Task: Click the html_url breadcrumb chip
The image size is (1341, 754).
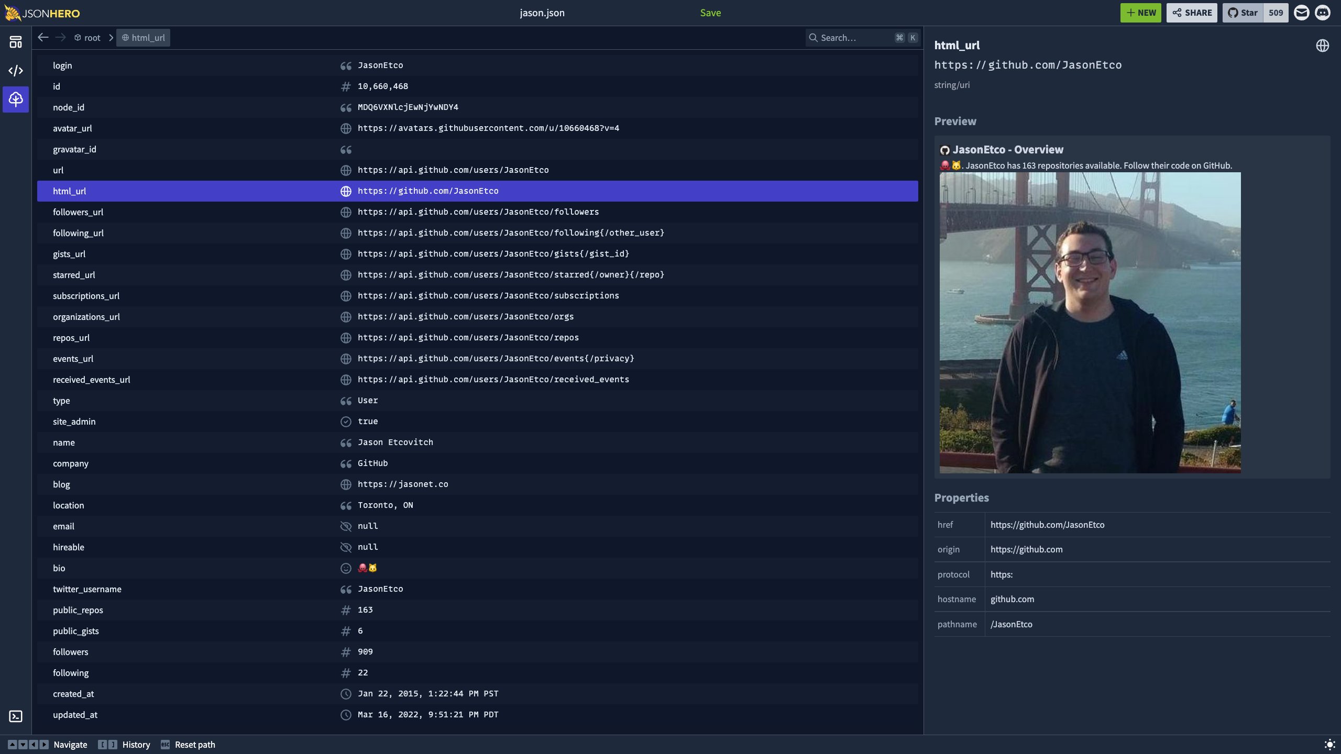Action: pyautogui.click(x=143, y=38)
